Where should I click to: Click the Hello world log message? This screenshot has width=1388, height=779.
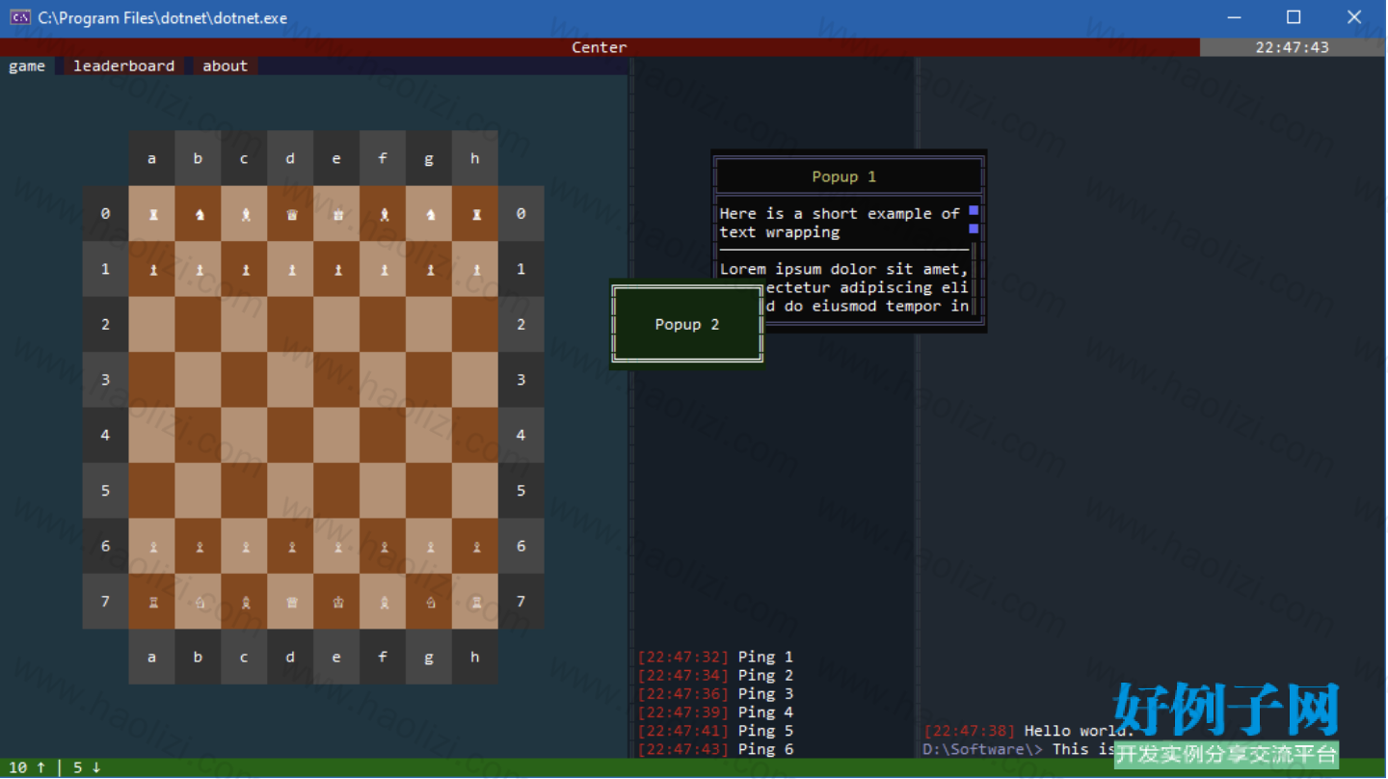click(x=1029, y=731)
